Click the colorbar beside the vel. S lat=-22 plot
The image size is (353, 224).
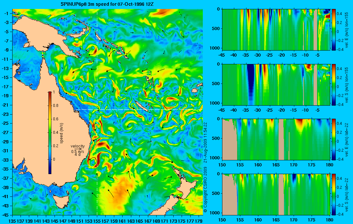pos(333,194)
